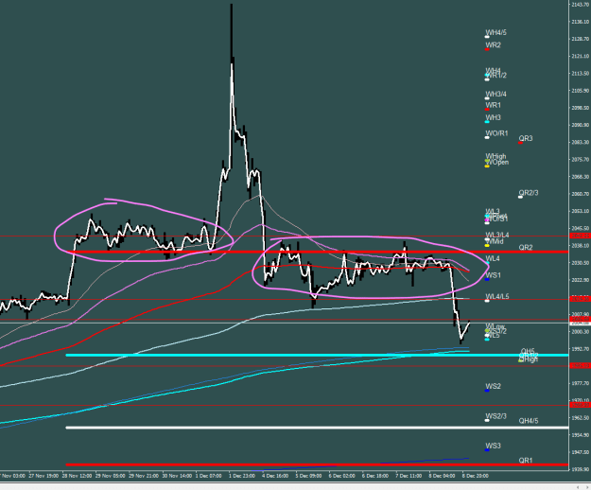Select the thick white QH4/5 horizontal line
The height and width of the screenshot is (490, 591).
click(317, 428)
